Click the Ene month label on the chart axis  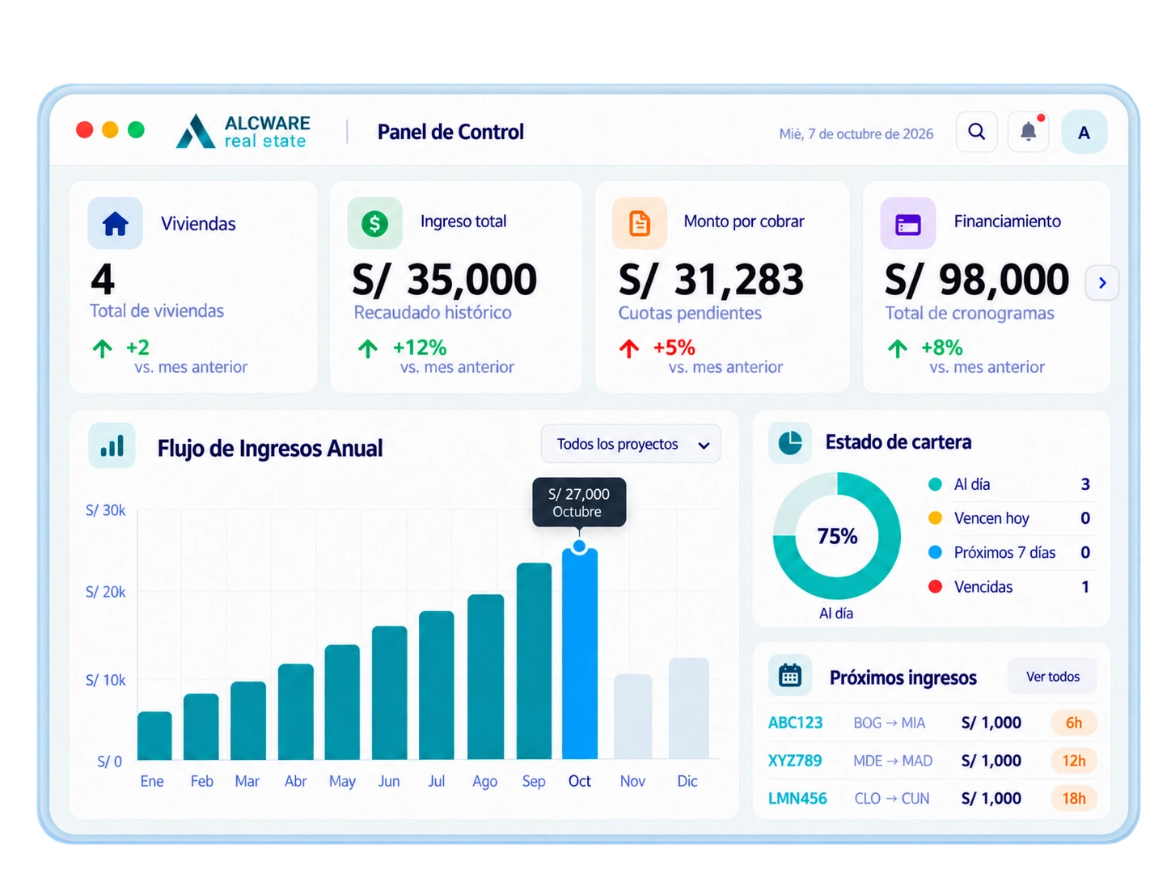(152, 781)
